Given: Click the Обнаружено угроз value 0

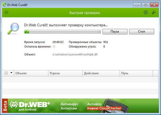Looking at the screenshot, I should (104, 47).
